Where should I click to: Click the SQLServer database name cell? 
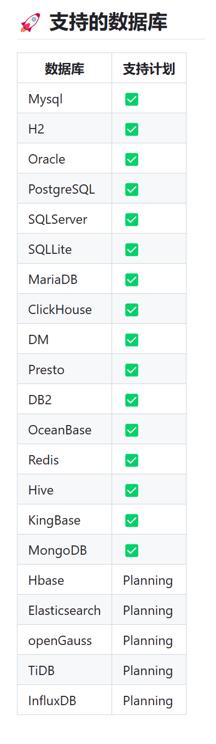pos(65,220)
